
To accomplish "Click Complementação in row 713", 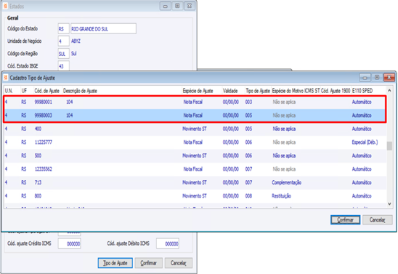I will pyautogui.click(x=287, y=182).
